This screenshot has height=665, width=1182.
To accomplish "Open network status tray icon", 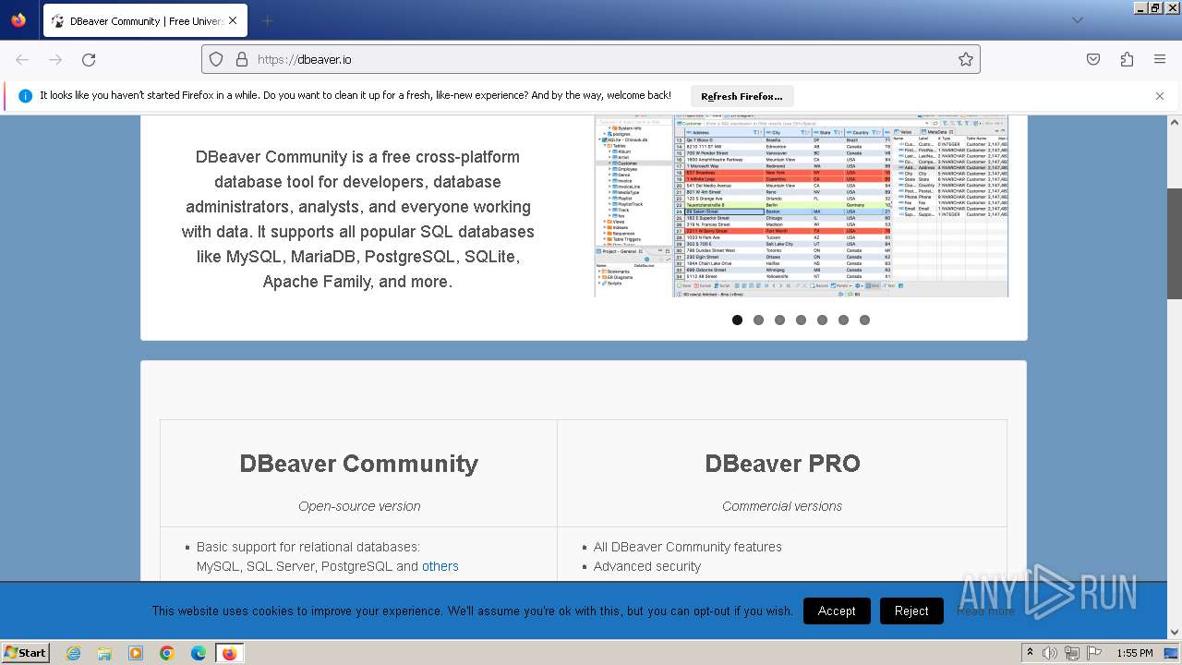I will [1072, 653].
